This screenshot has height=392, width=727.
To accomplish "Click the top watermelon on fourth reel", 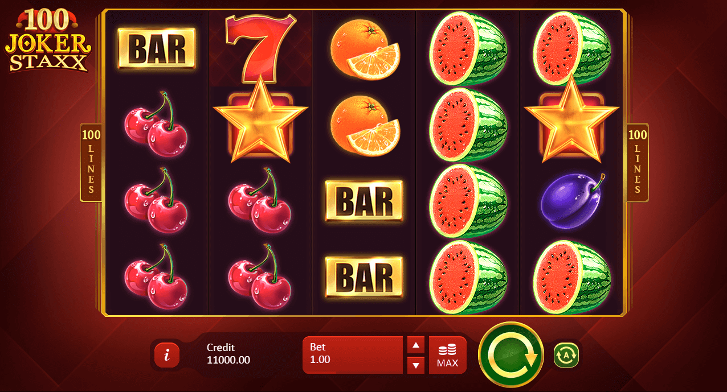I will pos(468,48).
